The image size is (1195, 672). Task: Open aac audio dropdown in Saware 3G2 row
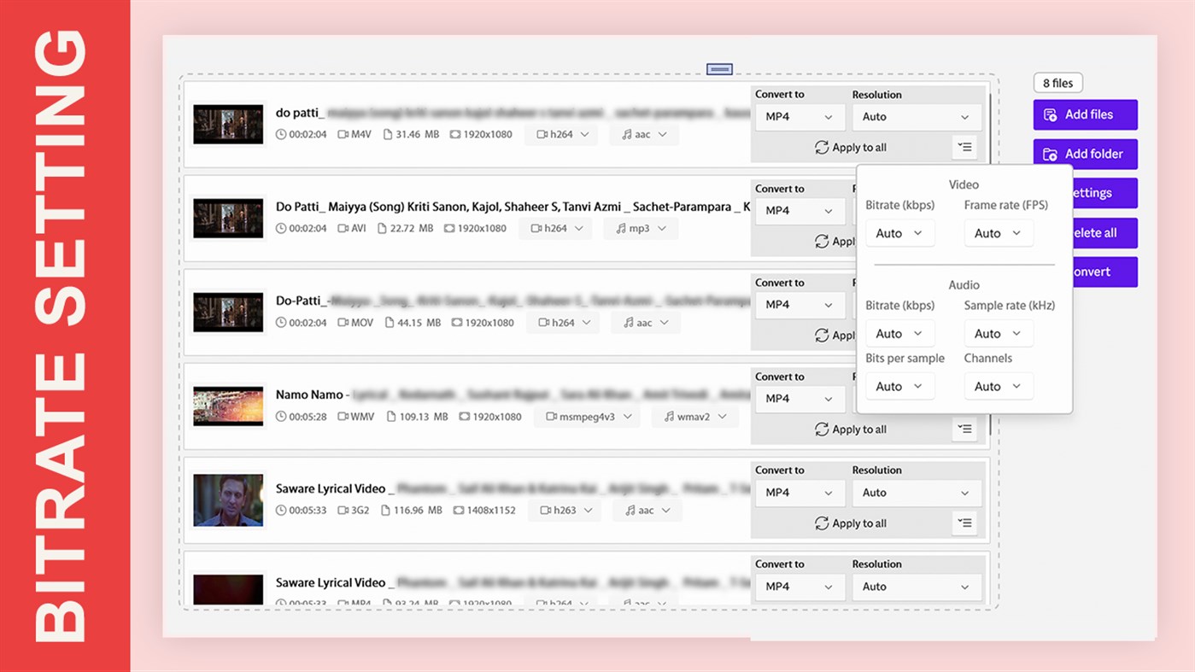[x=647, y=511]
